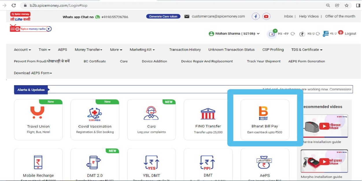
Task: Open the AePS service tile
Action: [265, 165]
